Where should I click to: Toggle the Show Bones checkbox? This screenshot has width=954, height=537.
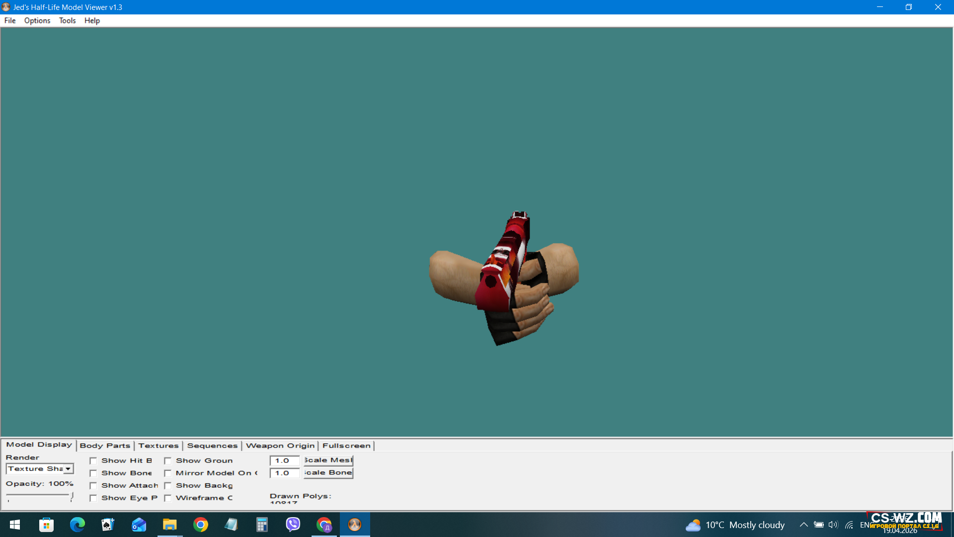pyautogui.click(x=93, y=473)
